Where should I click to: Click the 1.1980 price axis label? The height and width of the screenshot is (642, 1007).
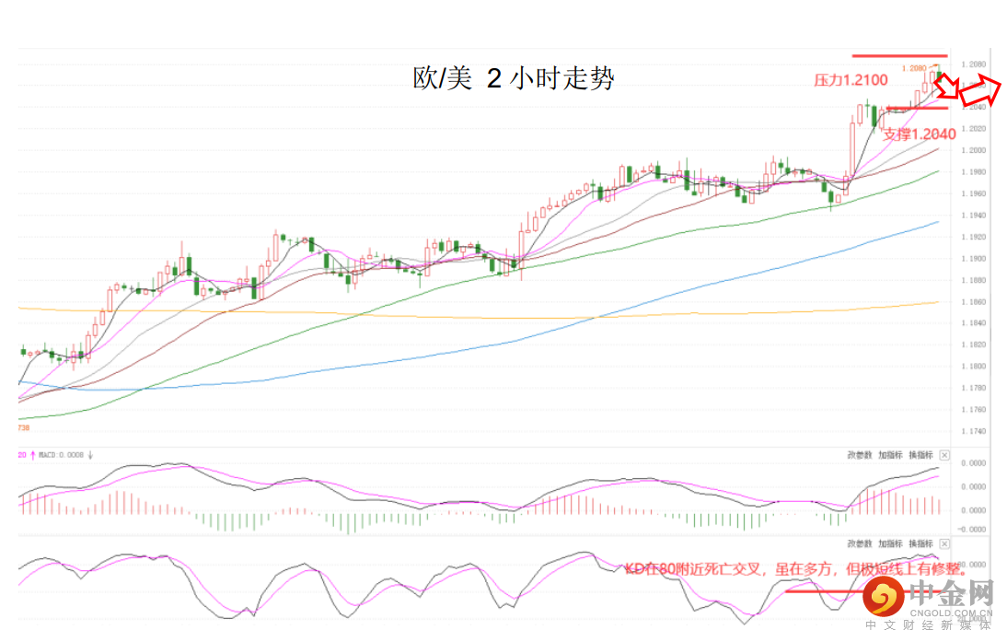(973, 172)
